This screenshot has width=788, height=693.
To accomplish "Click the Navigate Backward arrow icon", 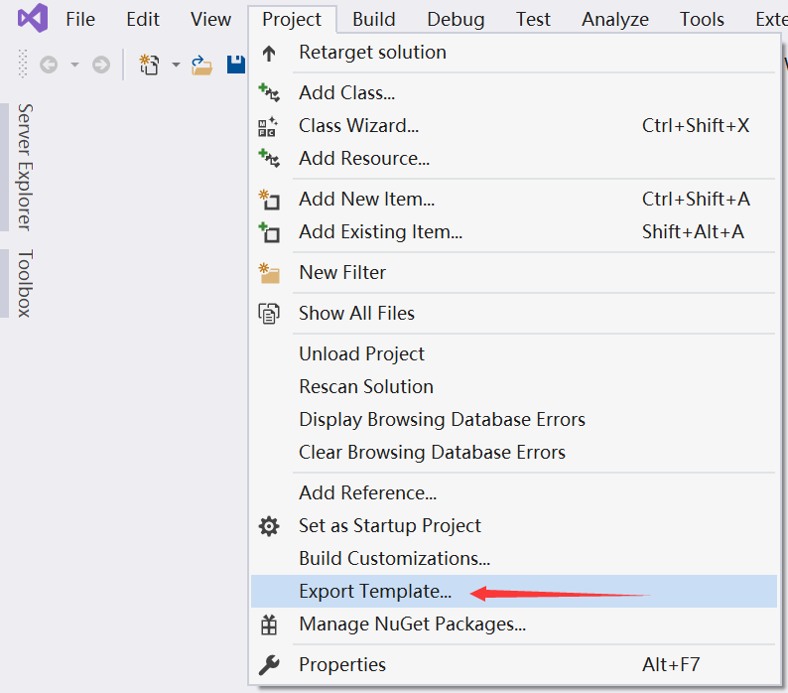I will (x=49, y=65).
